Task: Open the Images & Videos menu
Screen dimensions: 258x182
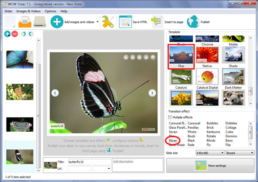Action: [x=28, y=11]
